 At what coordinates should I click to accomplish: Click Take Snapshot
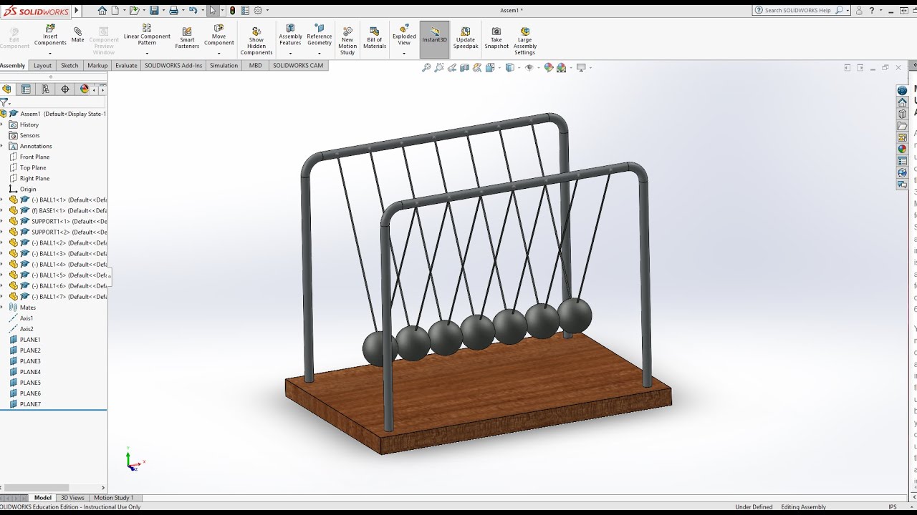[496, 38]
